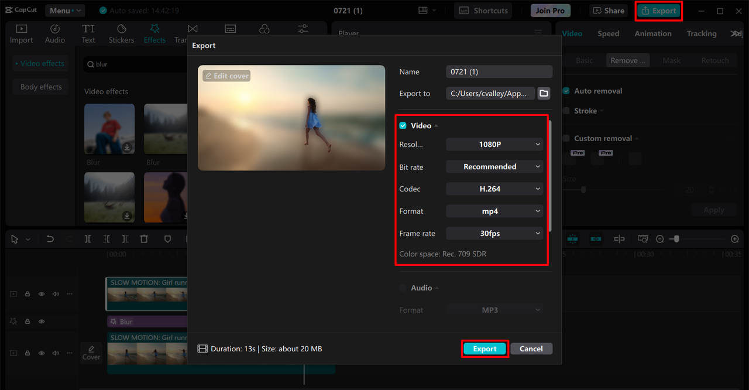Enable the Audio export checkbox
The image size is (749, 390).
coord(403,288)
